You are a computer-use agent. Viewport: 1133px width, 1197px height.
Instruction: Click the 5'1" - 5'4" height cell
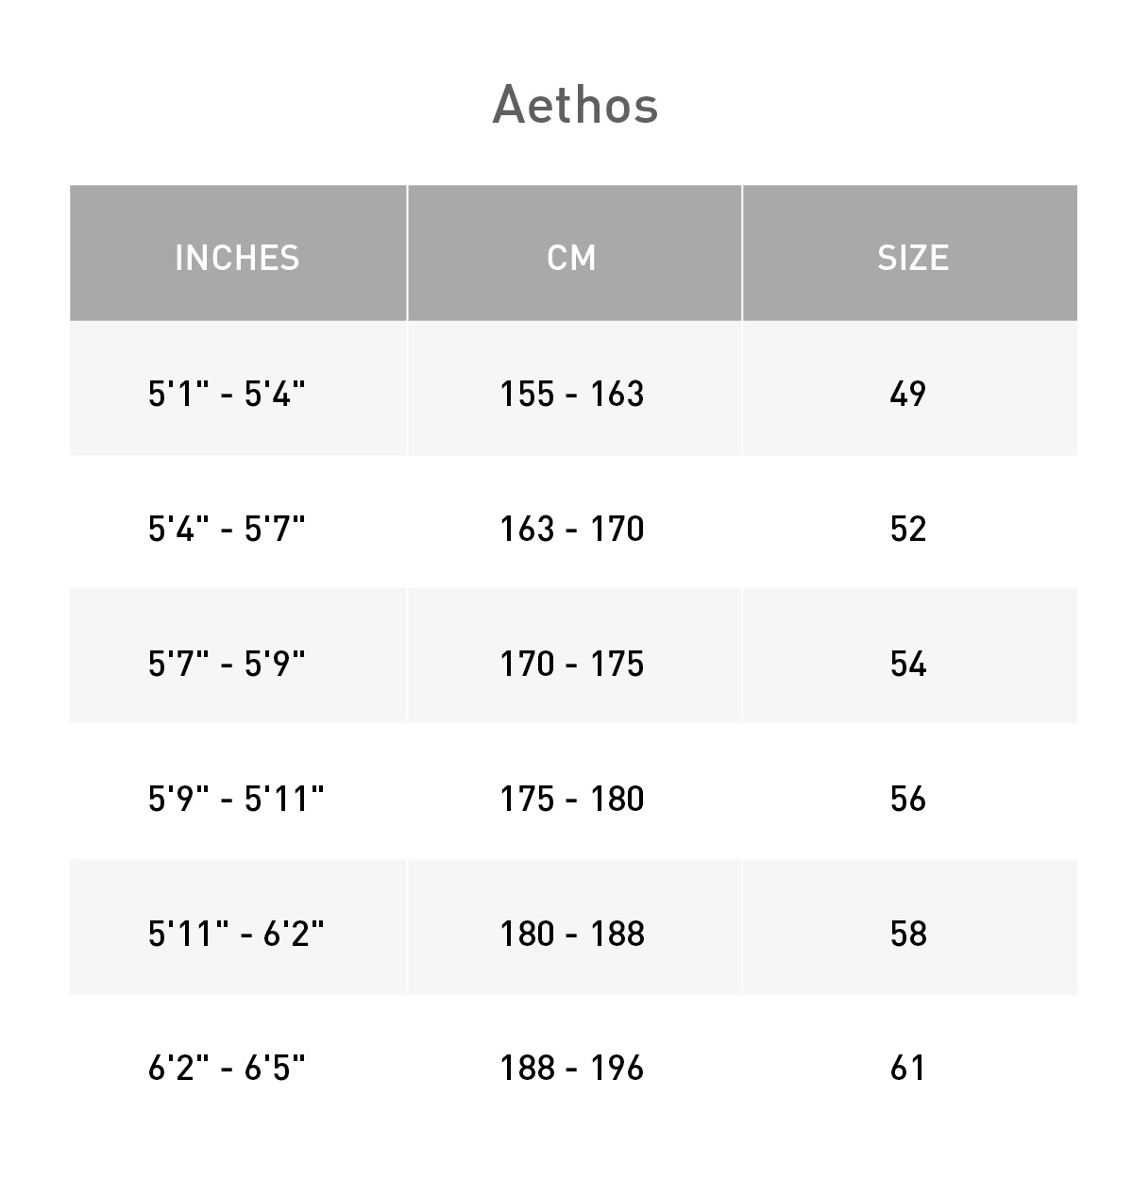click(x=227, y=394)
